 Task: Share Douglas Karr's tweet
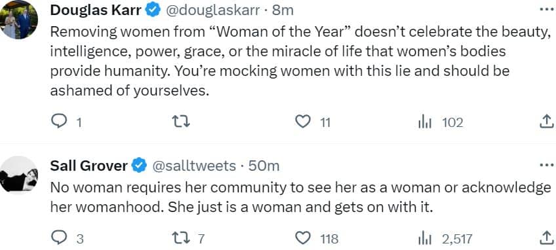[546, 122]
